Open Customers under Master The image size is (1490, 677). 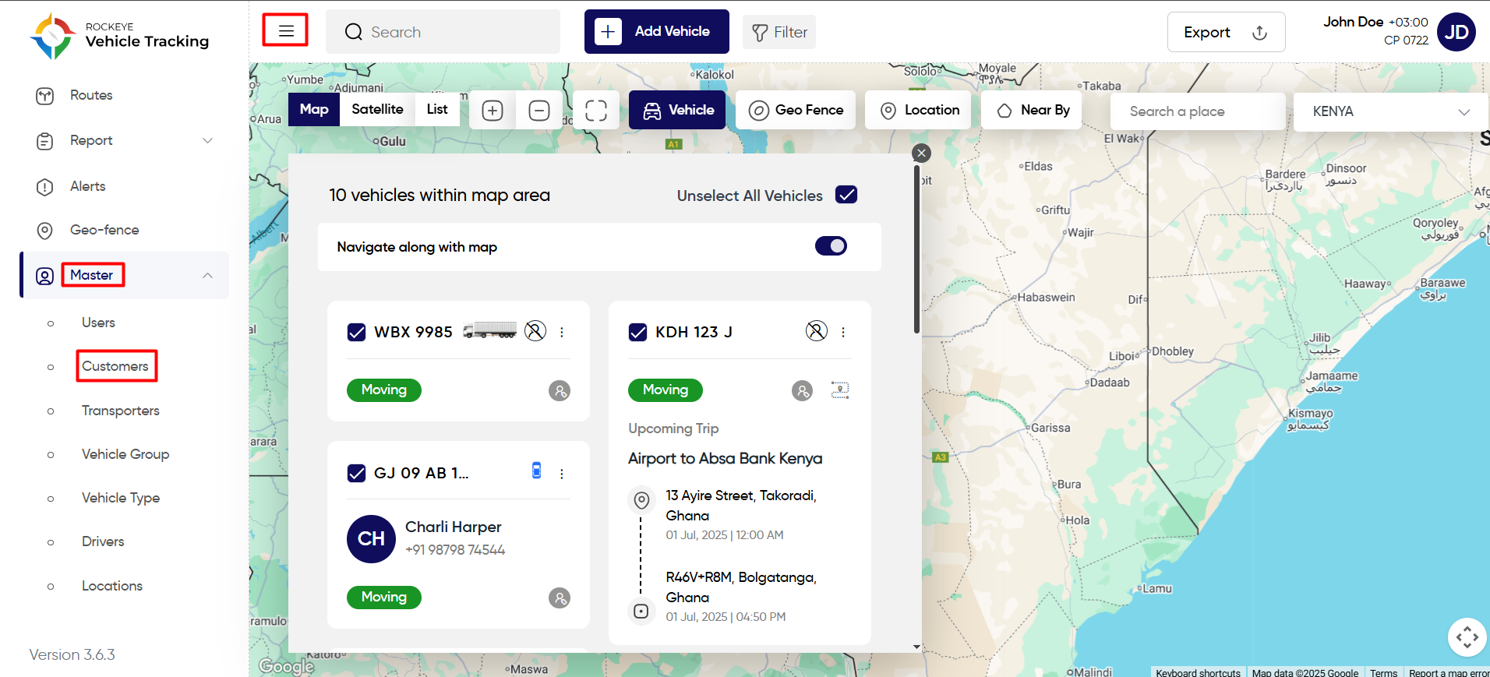pyautogui.click(x=115, y=366)
